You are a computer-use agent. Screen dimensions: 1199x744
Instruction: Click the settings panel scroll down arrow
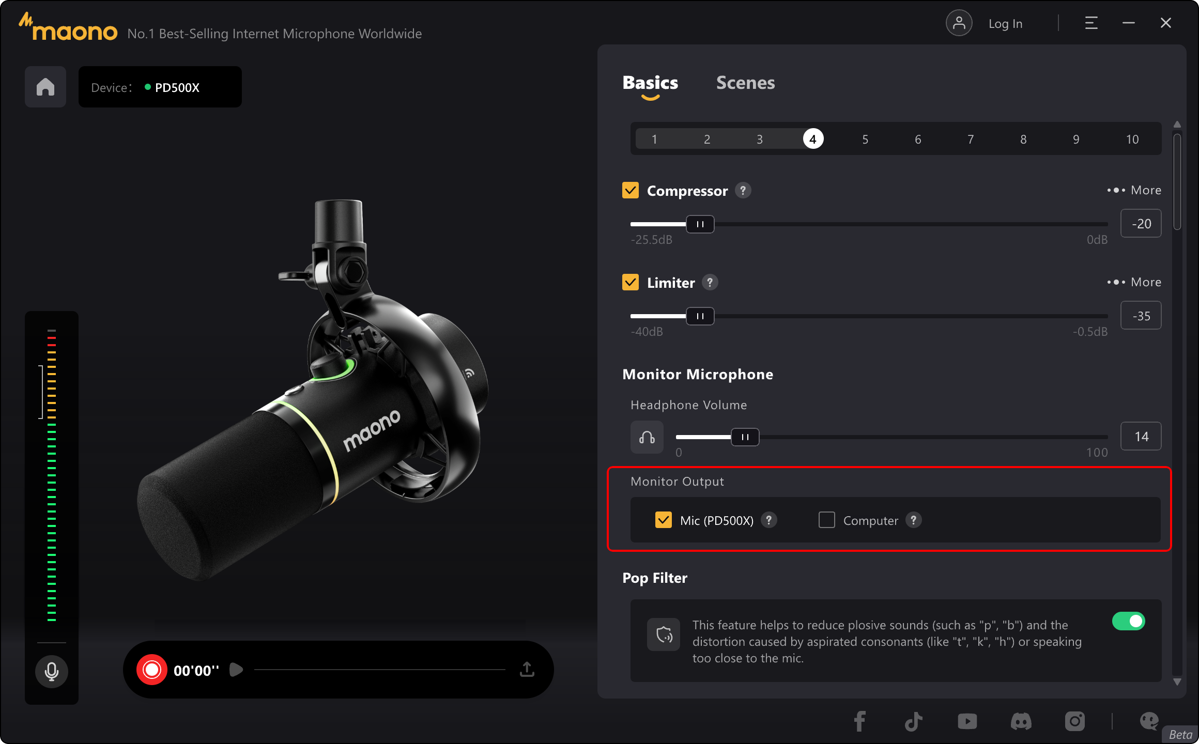(x=1177, y=681)
